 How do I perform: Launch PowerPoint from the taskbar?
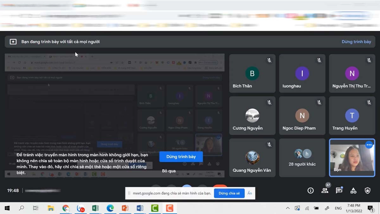(x=125, y=208)
